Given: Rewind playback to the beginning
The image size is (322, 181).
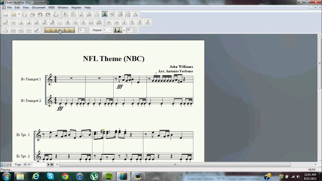Looking at the screenshot, I should [46, 30].
